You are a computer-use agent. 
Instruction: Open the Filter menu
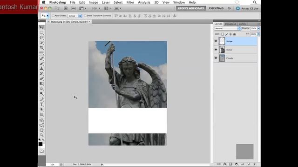130,2
